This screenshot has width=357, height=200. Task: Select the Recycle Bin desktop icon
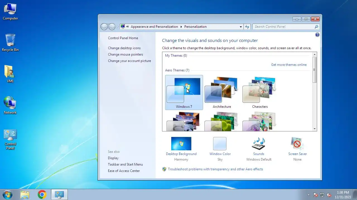10,43
